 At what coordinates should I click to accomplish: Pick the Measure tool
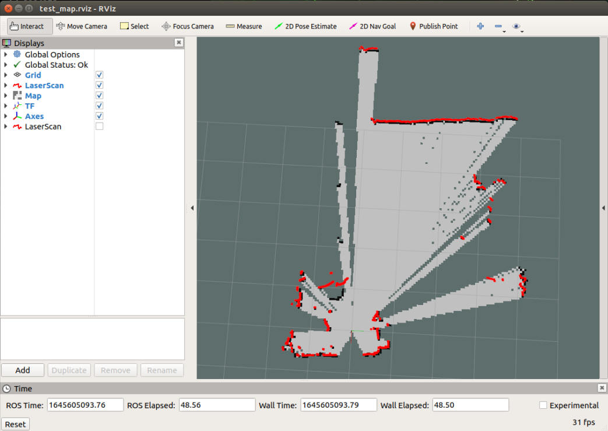(x=244, y=26)
